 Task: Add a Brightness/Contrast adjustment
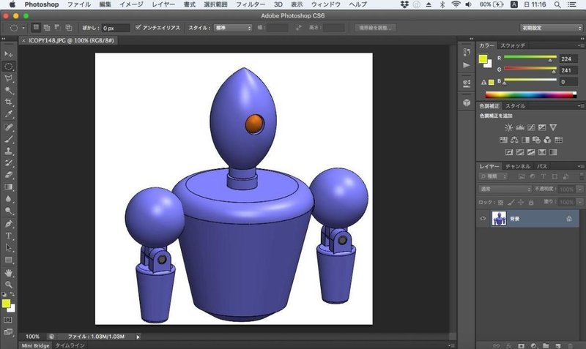508,127
